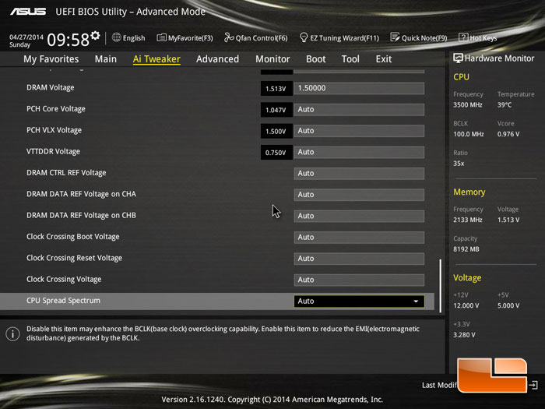Click the Quick Note pencil icon
This screenshot has height=409, width=545.
click(395, 37)
